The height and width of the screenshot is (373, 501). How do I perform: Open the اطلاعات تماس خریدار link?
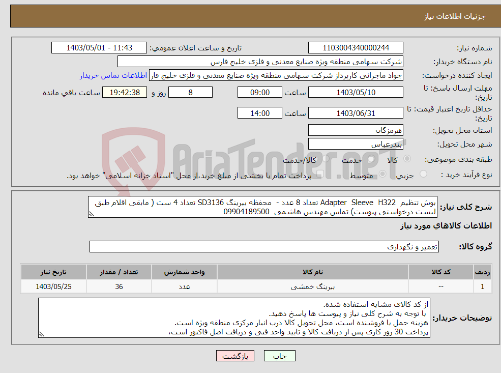(113, 75)
